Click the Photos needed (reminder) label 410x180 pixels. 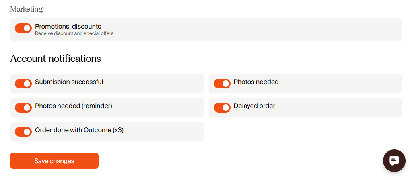pyautogui.click(x=73, y=106)
